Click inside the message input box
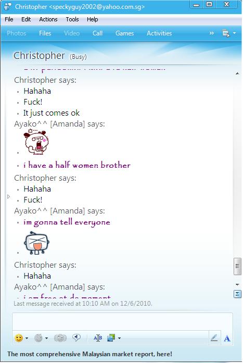Image resolution: width=243 pixels, height=363 pixels. tap(122, 321)
